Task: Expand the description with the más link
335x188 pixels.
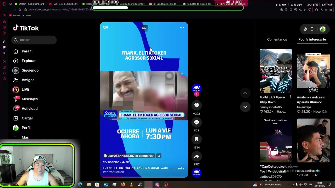Action: click(x=181, y=168)
